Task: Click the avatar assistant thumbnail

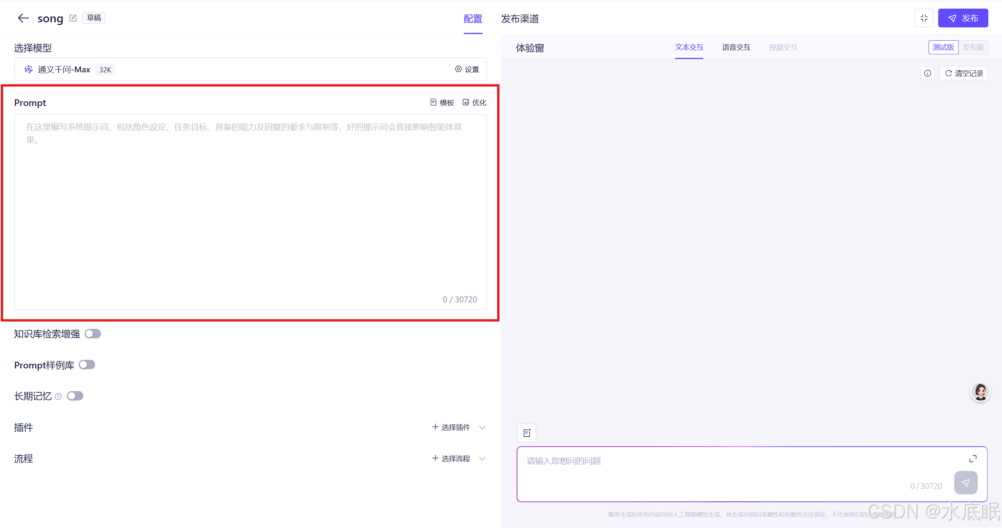Action: [x=980, y=392]
